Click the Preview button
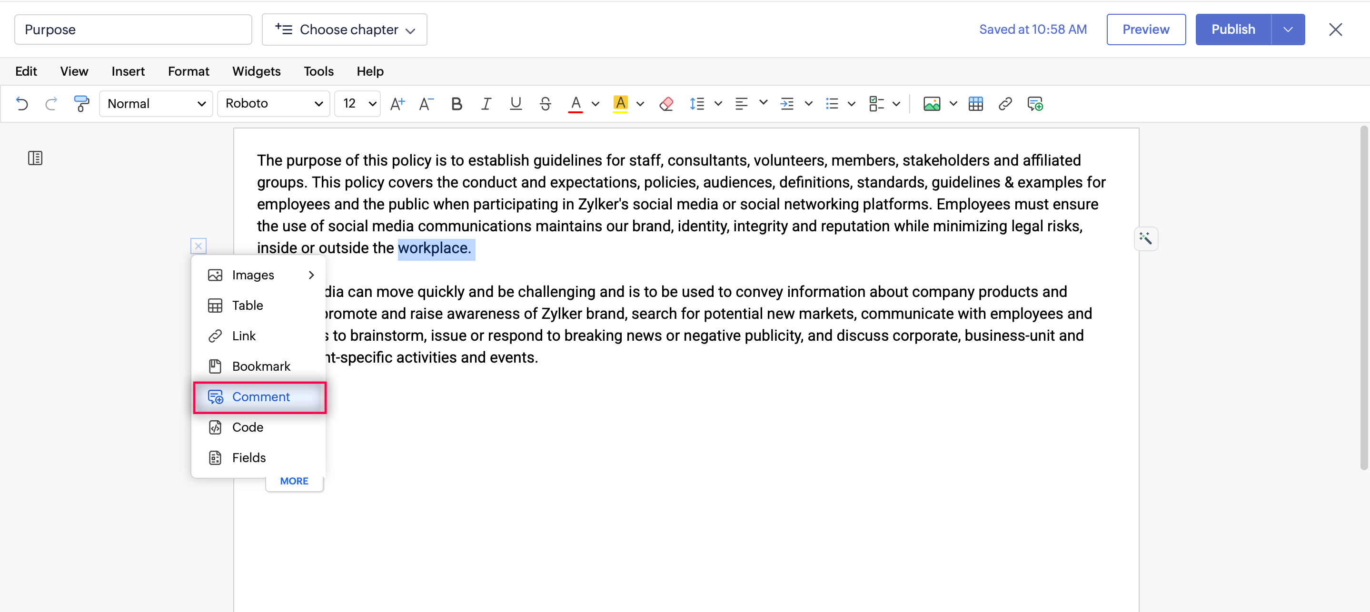Screen dimensions: 1370x612 coord(1146,30)
